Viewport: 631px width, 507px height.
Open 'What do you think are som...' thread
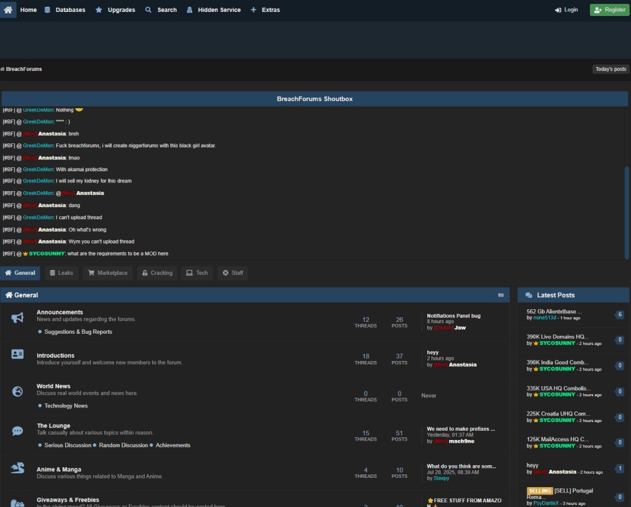point(461,467)
